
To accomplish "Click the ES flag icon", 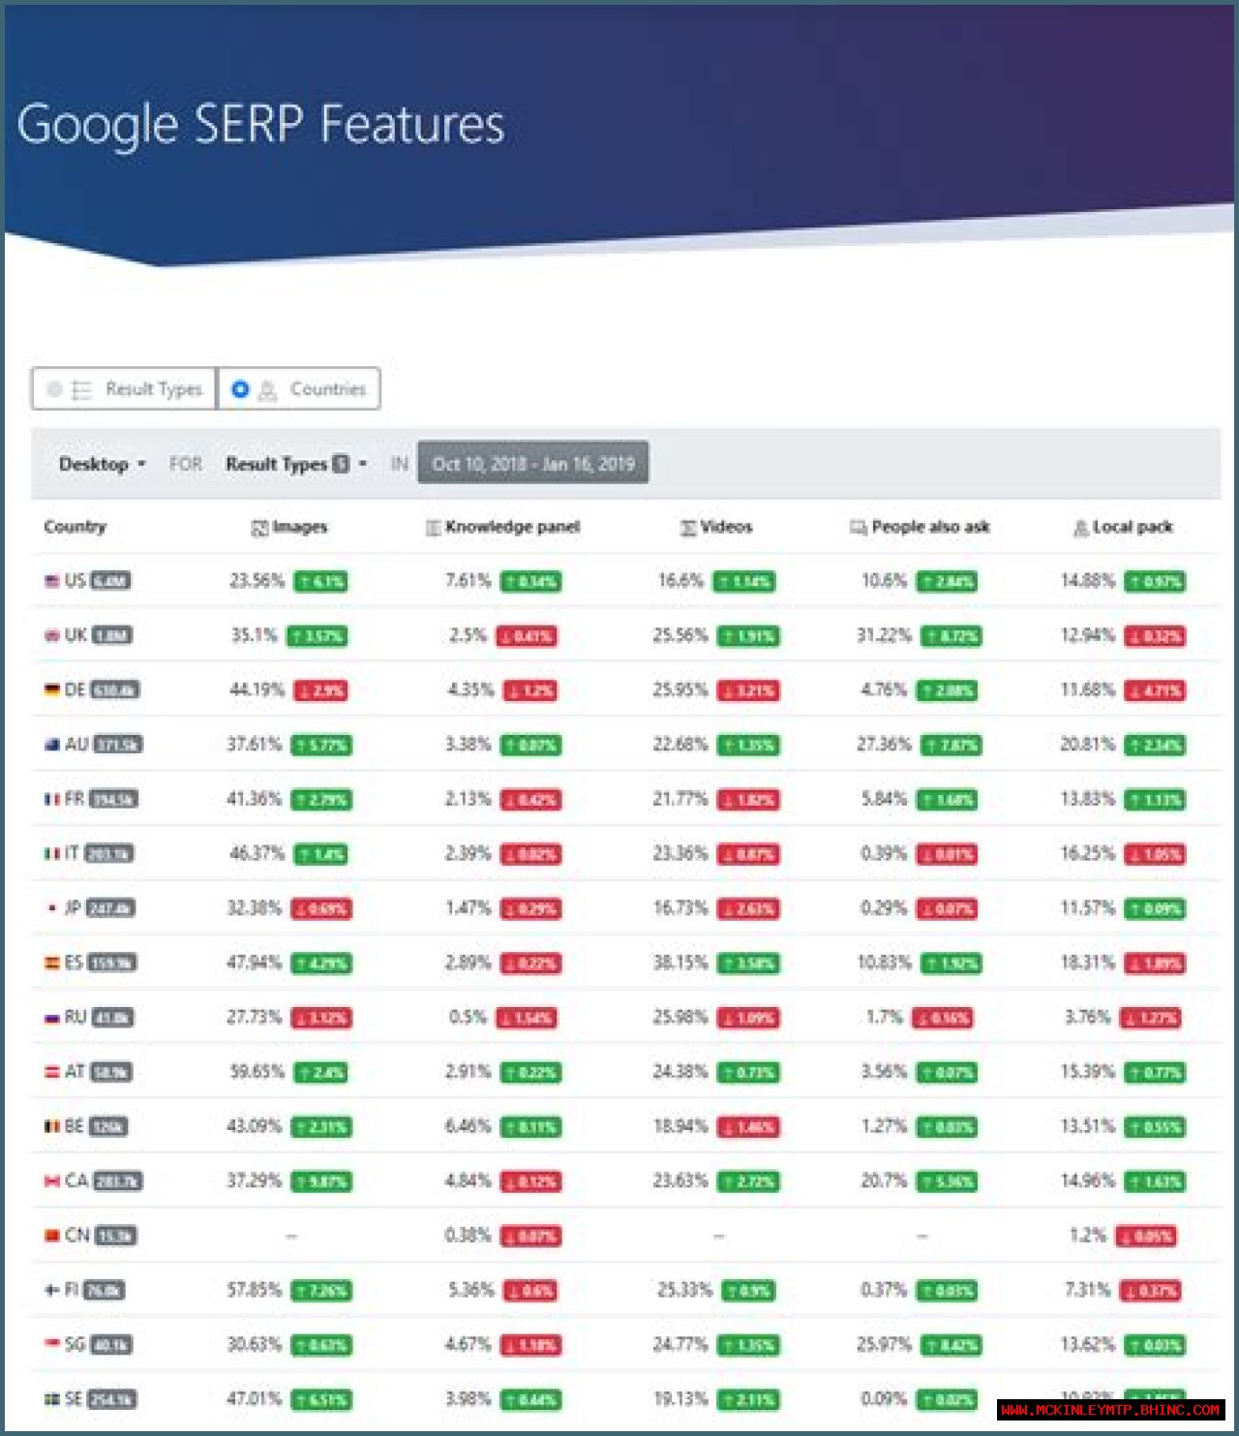I will pos(52,962).
